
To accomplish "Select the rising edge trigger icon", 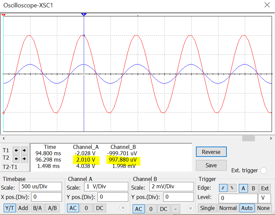I will [224, 188].
